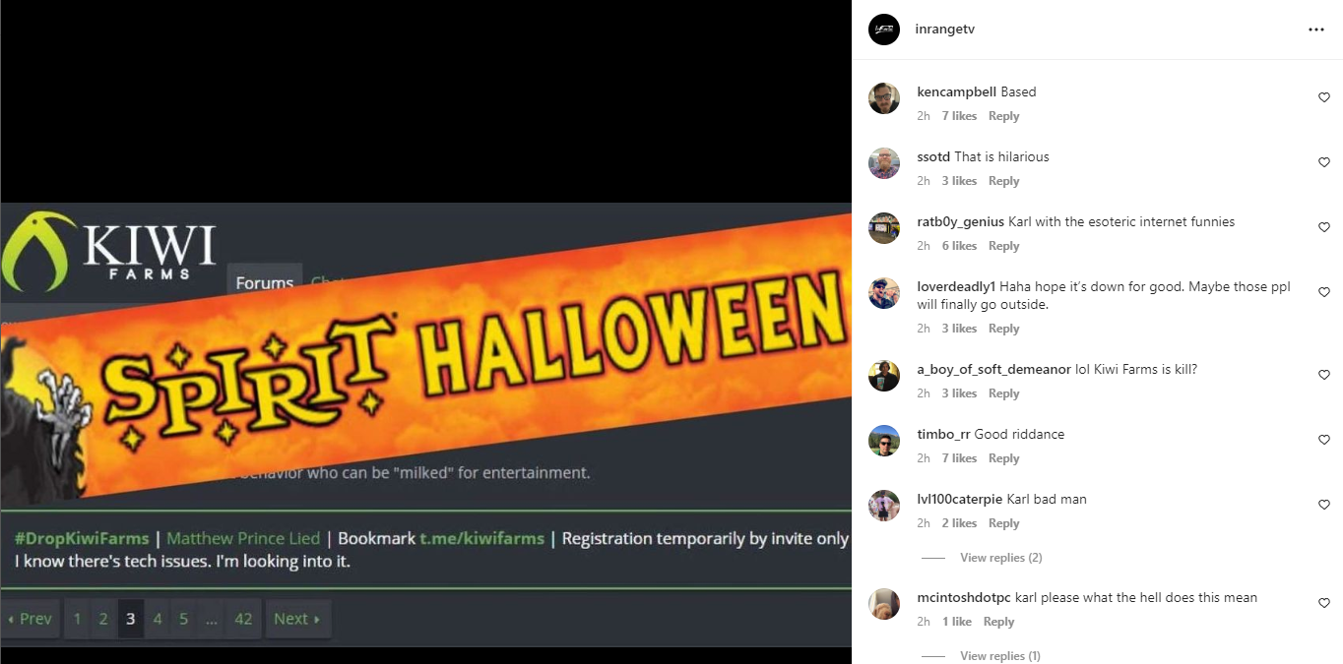Click the heart next to ratb0y_genius's comment
The image size is (1343, 664).
pos(1324,227)
